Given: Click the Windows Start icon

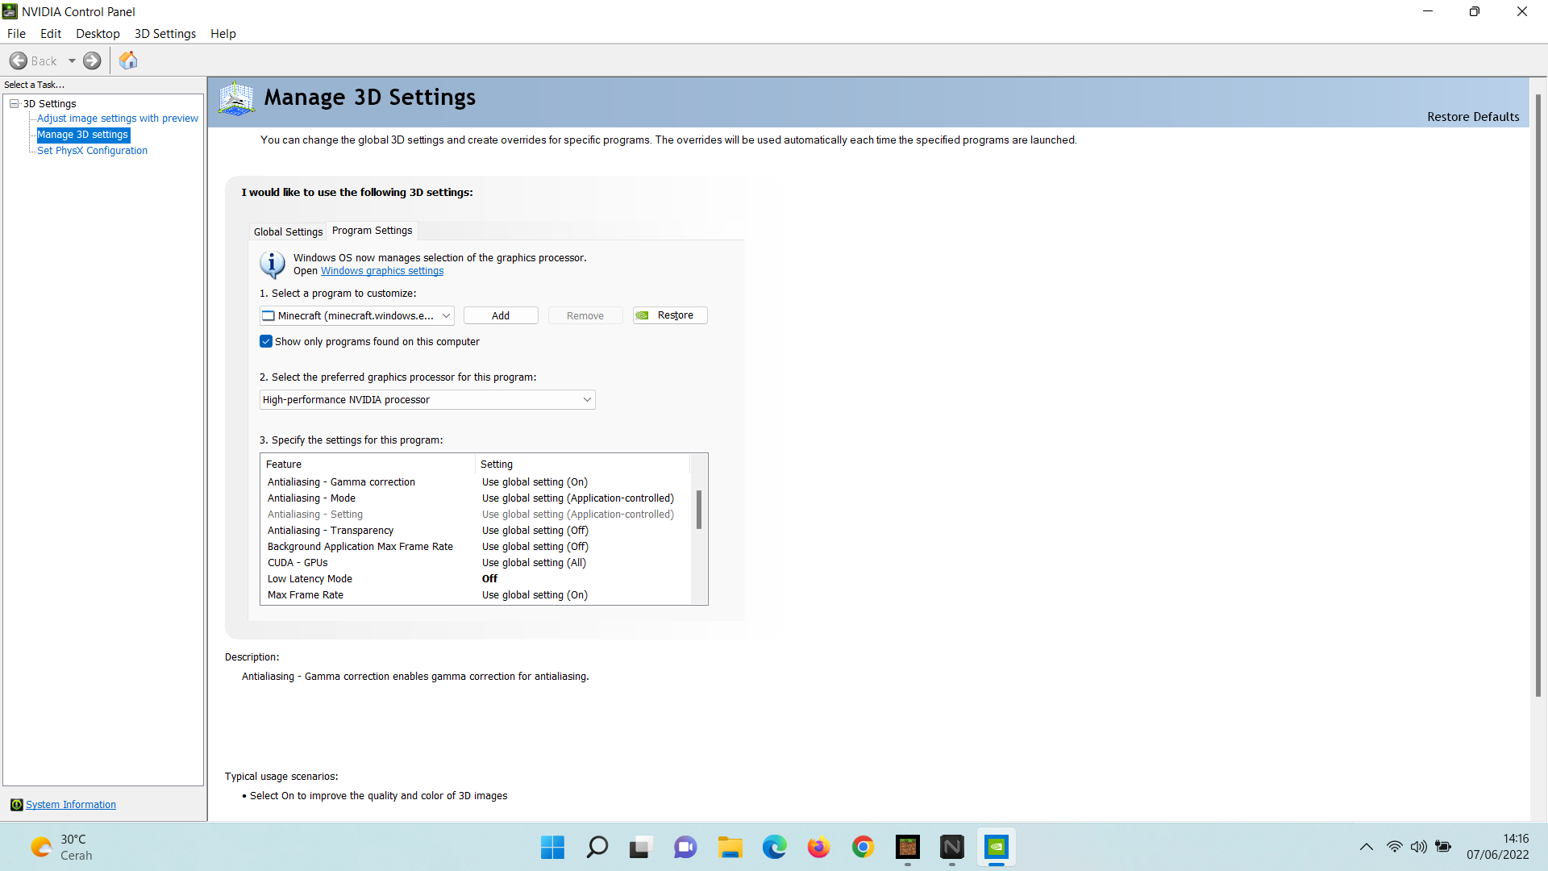Looking at the screenshot, I should tap(552, 847).
